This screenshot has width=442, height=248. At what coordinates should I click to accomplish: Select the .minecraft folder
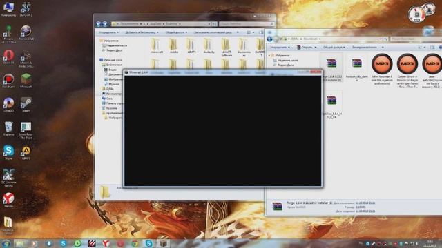[157, 46]
